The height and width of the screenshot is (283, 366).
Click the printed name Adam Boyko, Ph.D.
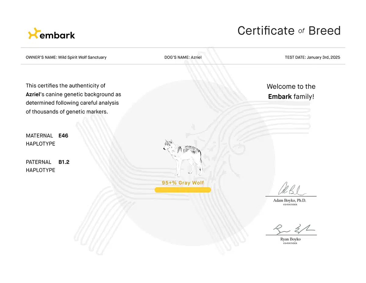(x=289, y=201)
